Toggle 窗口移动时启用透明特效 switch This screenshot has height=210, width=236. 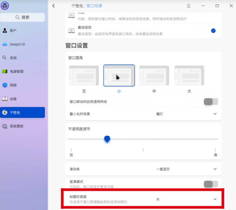211,102
